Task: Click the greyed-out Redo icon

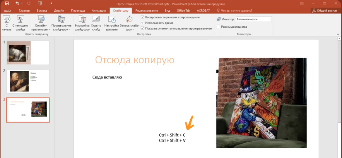Action: coord(28,3)
